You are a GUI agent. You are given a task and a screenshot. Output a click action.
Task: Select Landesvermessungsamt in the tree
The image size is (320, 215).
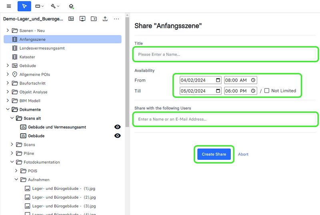[x=42, y=48]
